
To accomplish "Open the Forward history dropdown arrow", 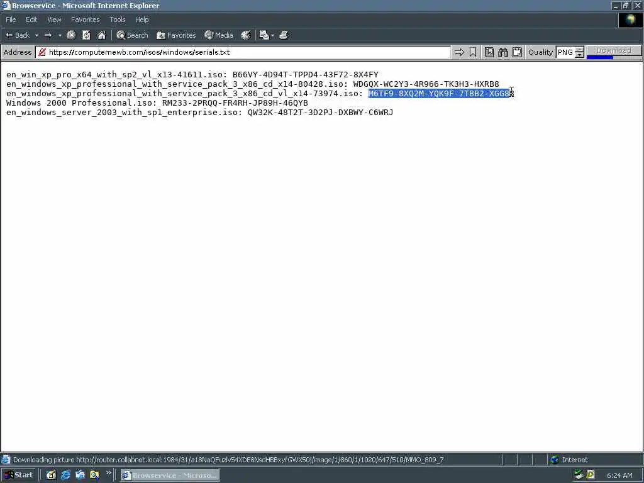I will coord(60,35).
